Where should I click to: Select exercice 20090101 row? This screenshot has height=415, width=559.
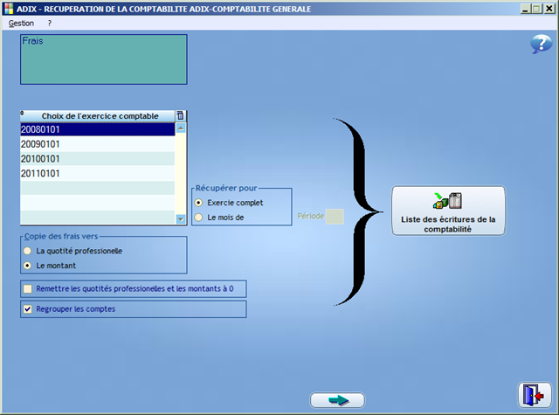tap(98, 144)
